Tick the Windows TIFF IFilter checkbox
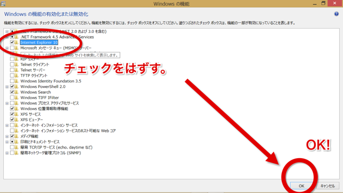Screen dimensions: 343x193 pos(12,98)
